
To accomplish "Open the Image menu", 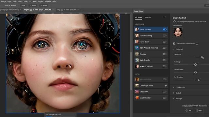I will [4, 1].
